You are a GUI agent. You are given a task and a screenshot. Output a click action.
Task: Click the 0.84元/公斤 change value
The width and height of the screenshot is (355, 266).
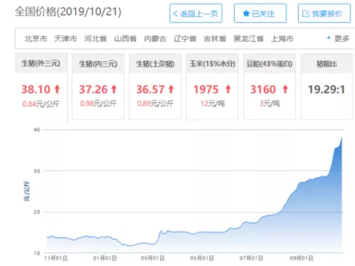point(41,104)
